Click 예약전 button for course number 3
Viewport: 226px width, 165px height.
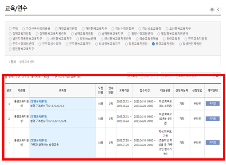tap(212, 104)
